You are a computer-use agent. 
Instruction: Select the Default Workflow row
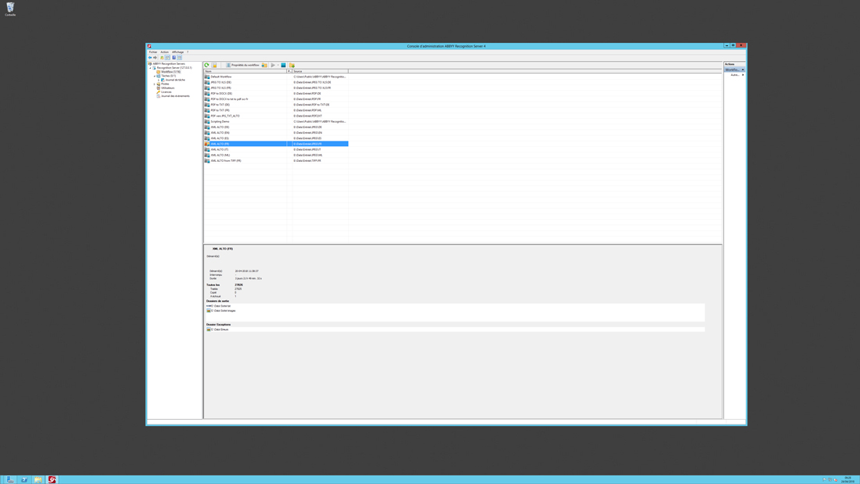click(x=220, y=77)
